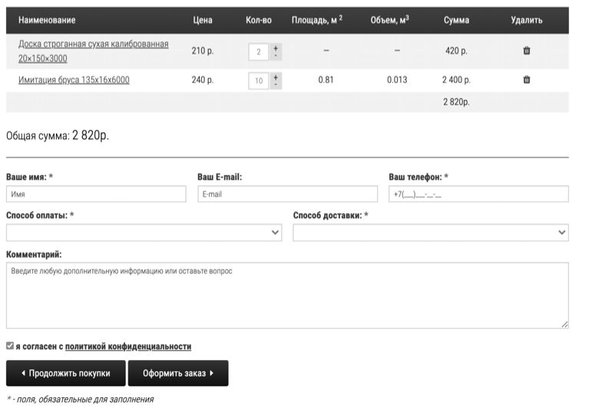Open the Способ оплаты dropdown
Viewport: 615px width, 414px height.
pos(144,233)
